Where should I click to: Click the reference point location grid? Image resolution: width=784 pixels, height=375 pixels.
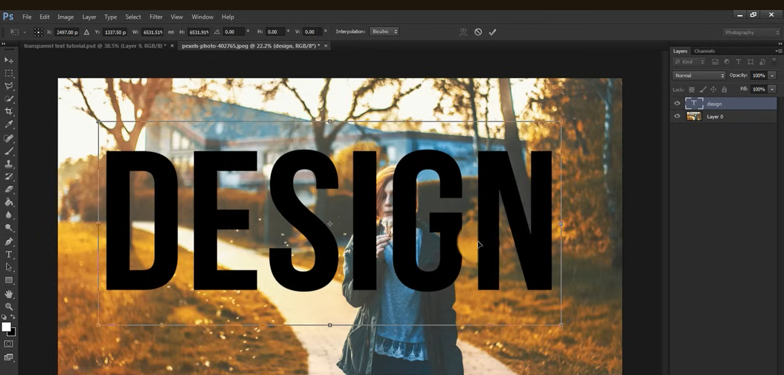tap(38, 32)
